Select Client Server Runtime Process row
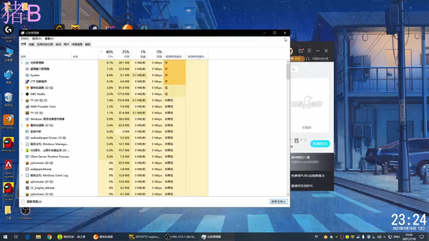Screen dimensions: 429x241 113,157
